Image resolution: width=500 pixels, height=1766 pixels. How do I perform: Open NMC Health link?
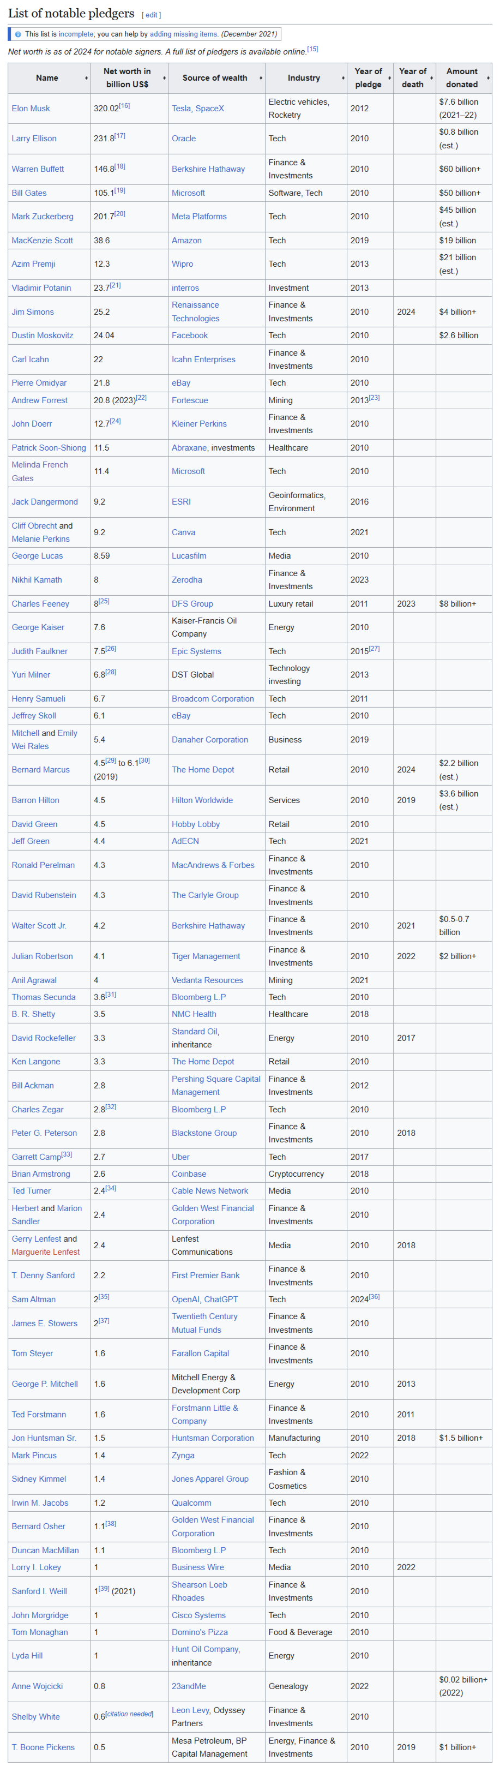[194, 1014]
